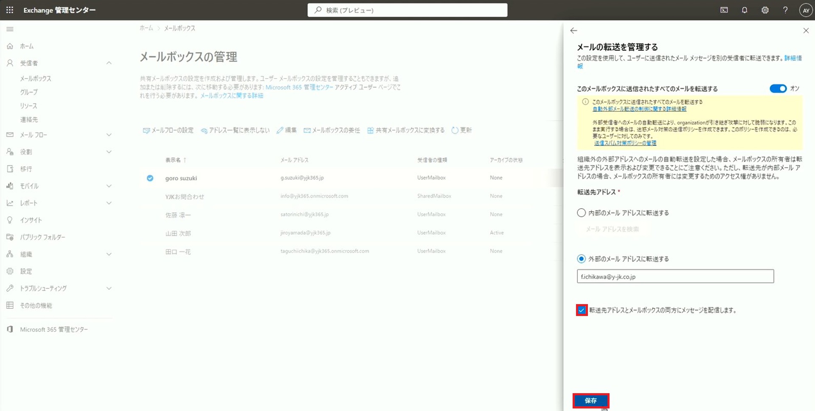The width and height of the screenshot is (815, 411).
Task: Toggle the hamburger navigation menu
Action: 10,29
